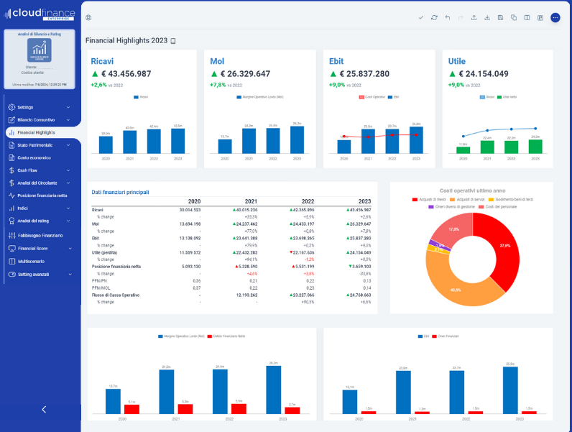Click the Acquisti di merci red legend swatch

tap(415, 200)
